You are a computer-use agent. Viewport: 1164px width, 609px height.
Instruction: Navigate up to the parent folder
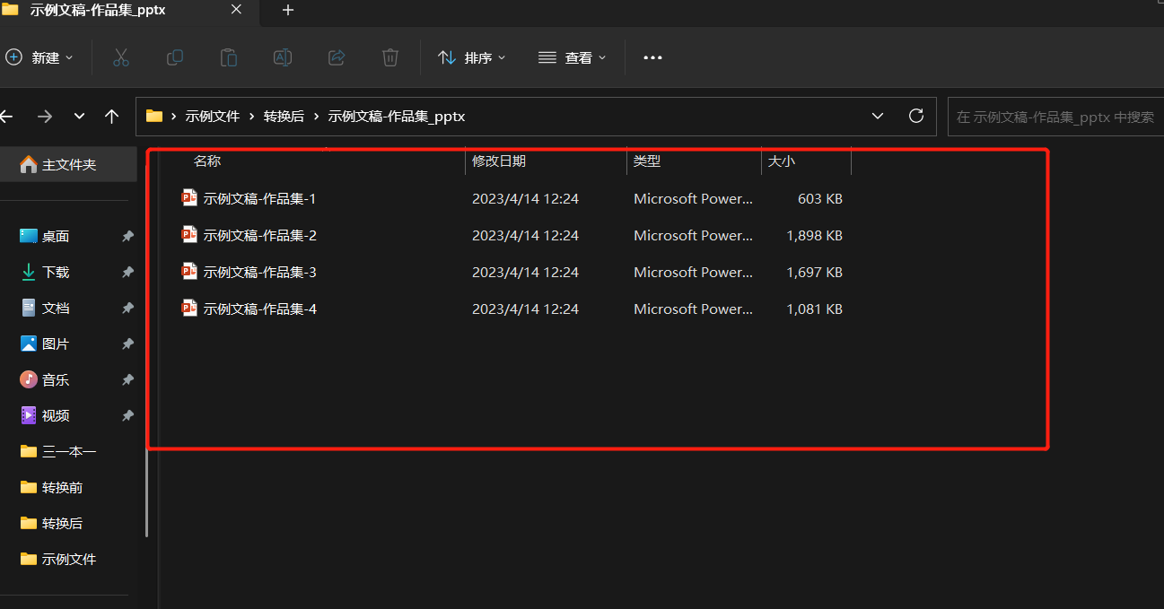point(110,116)
